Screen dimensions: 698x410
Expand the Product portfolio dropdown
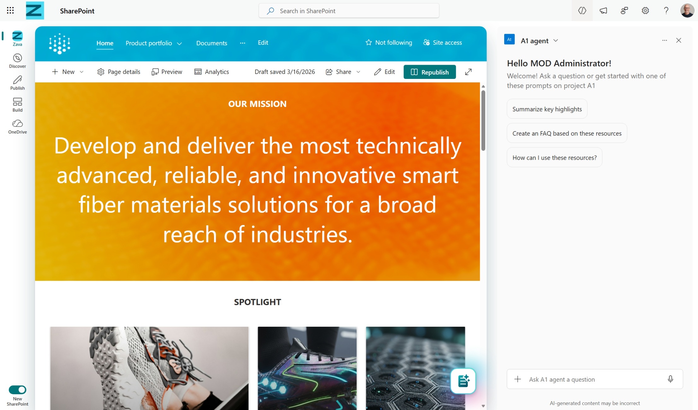point(179,44)
